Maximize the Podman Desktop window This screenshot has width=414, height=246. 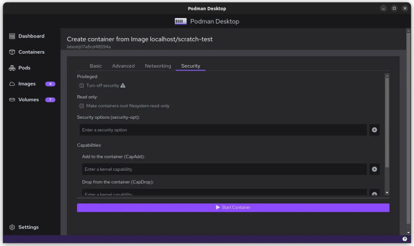click(x=394, y=9)
